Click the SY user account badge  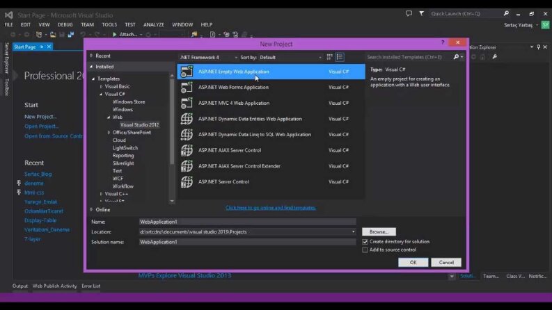545,25
